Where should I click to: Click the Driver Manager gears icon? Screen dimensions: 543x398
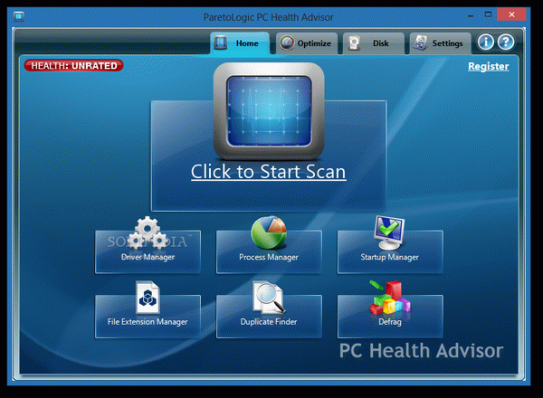(x=148, y=232)
